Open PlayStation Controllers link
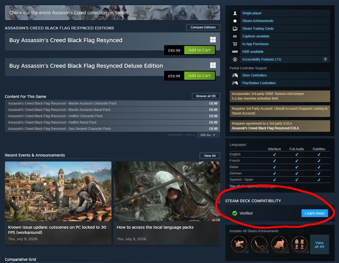339x263 pixels. point(259,83)
